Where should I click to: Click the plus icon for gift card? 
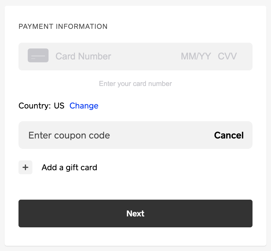tap(25, 167)
